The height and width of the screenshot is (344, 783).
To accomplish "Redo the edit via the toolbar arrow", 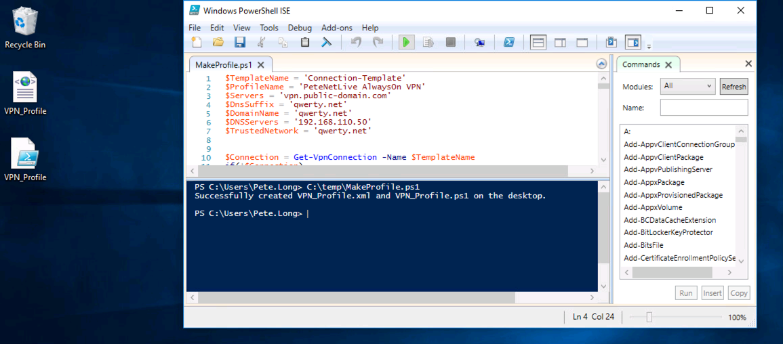I will 378,43.
